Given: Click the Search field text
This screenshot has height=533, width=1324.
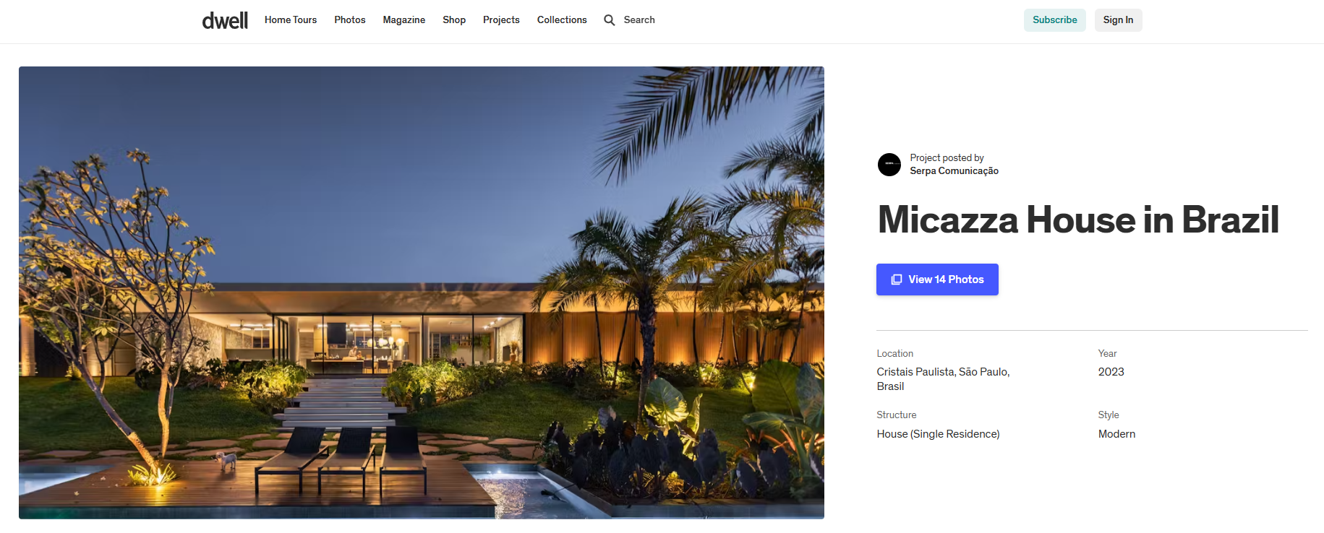Looking at the screenshot, I should tap(639, 20).
